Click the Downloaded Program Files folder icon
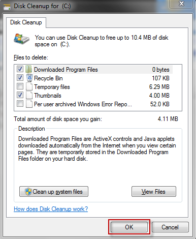This screenshot has width=196, height=239. point(29,69)
